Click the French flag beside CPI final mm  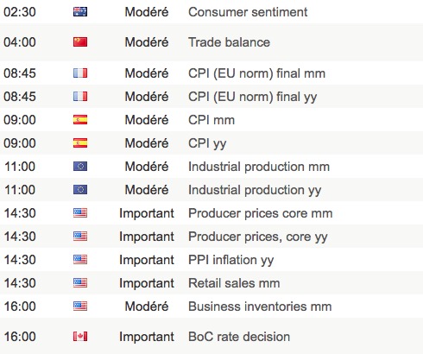[x=80, y=73]
